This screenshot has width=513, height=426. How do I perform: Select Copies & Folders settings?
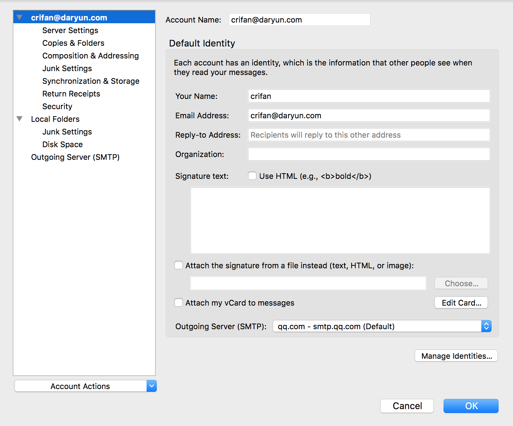tap(73, 43)
